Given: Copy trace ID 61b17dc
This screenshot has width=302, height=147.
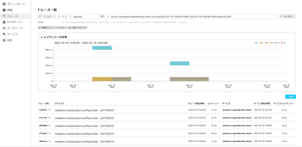Looking at the screenshot, I should coord(50,118).
